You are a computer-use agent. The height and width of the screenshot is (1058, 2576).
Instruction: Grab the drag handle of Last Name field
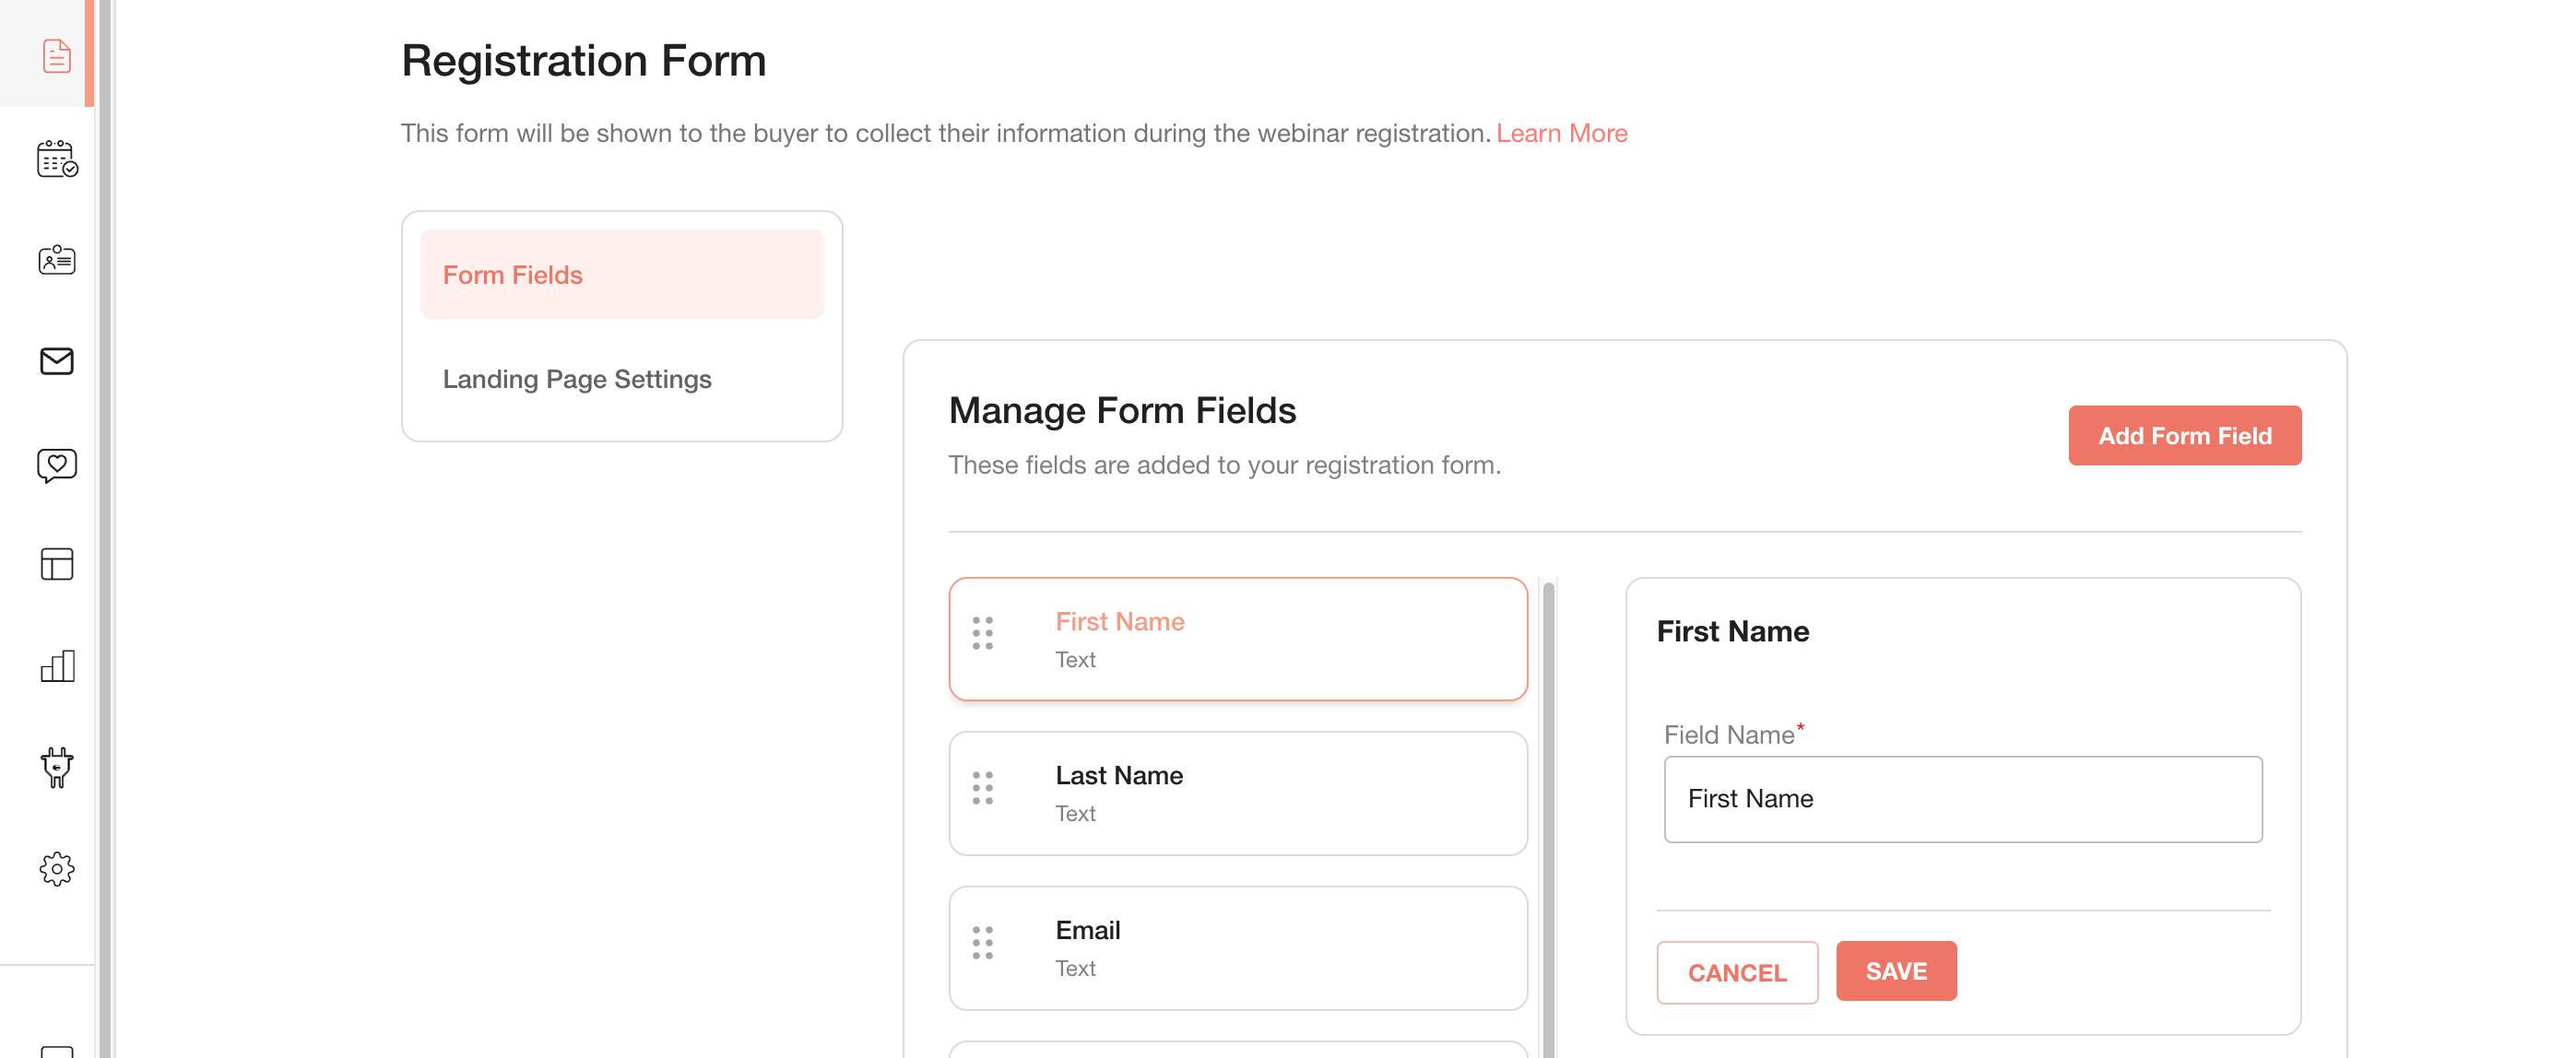pyautogui.click(x=983, y=788)
